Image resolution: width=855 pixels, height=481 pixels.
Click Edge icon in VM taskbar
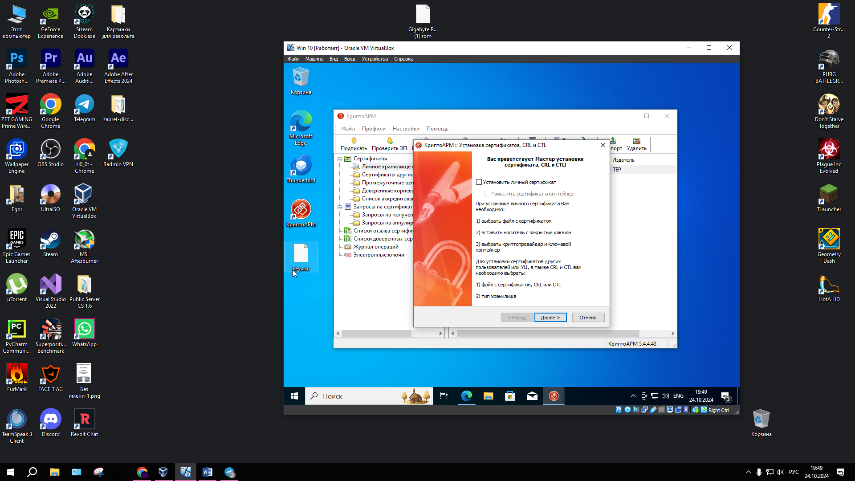coord(466,396)
